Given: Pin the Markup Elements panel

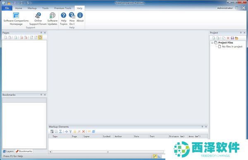Looking at the screenshot, I should [x=202, y=127].
